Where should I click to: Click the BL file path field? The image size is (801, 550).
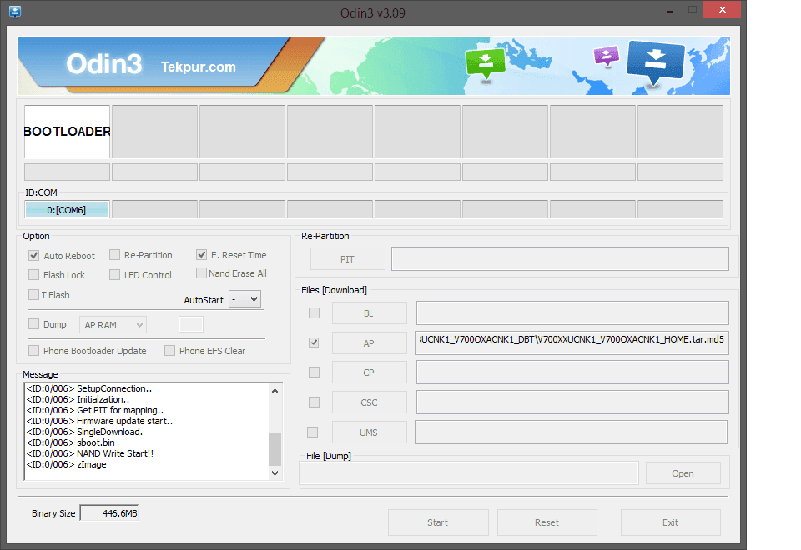pyautogui.click(x=572, y=312)
